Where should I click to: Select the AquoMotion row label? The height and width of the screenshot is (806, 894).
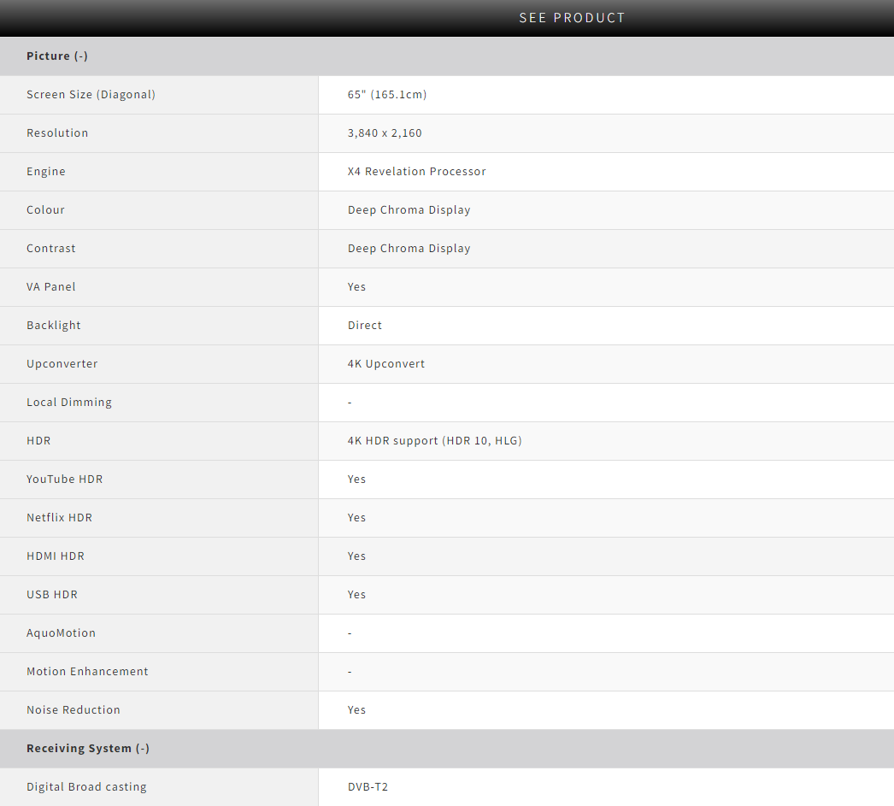[61, 633]
